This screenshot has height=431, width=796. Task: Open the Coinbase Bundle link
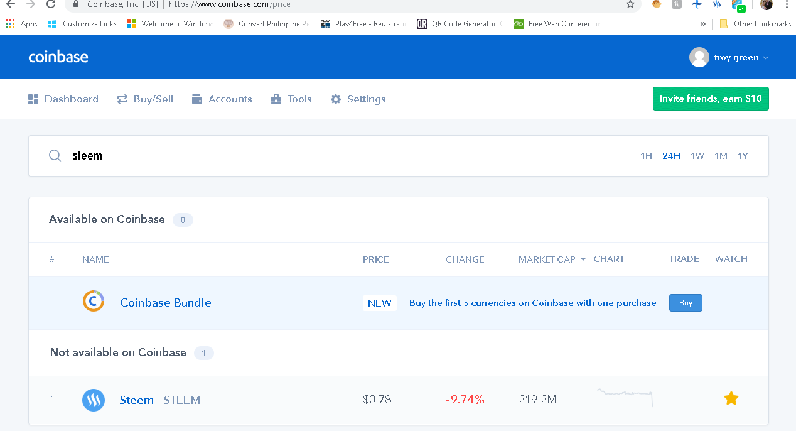(x=166, y=303)
